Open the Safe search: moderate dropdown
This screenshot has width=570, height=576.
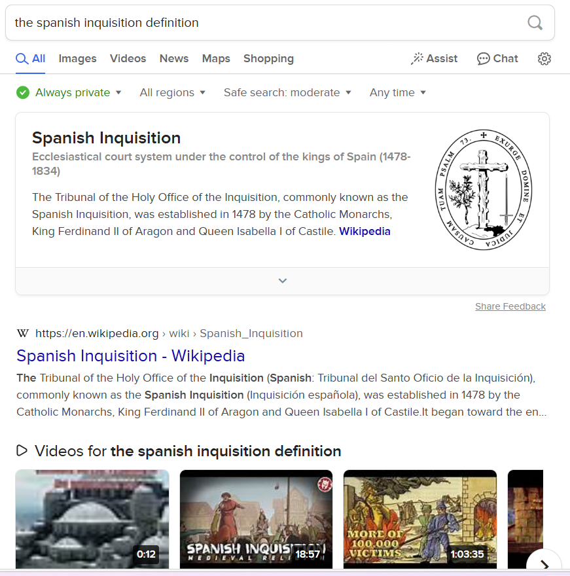point(287,92)
